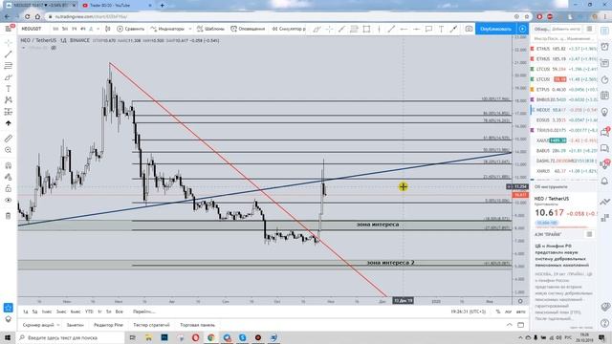This screenshot has height=344, width=612.
Task: Select the DASHUS watchlist row
Action: (x=563, y=161)
